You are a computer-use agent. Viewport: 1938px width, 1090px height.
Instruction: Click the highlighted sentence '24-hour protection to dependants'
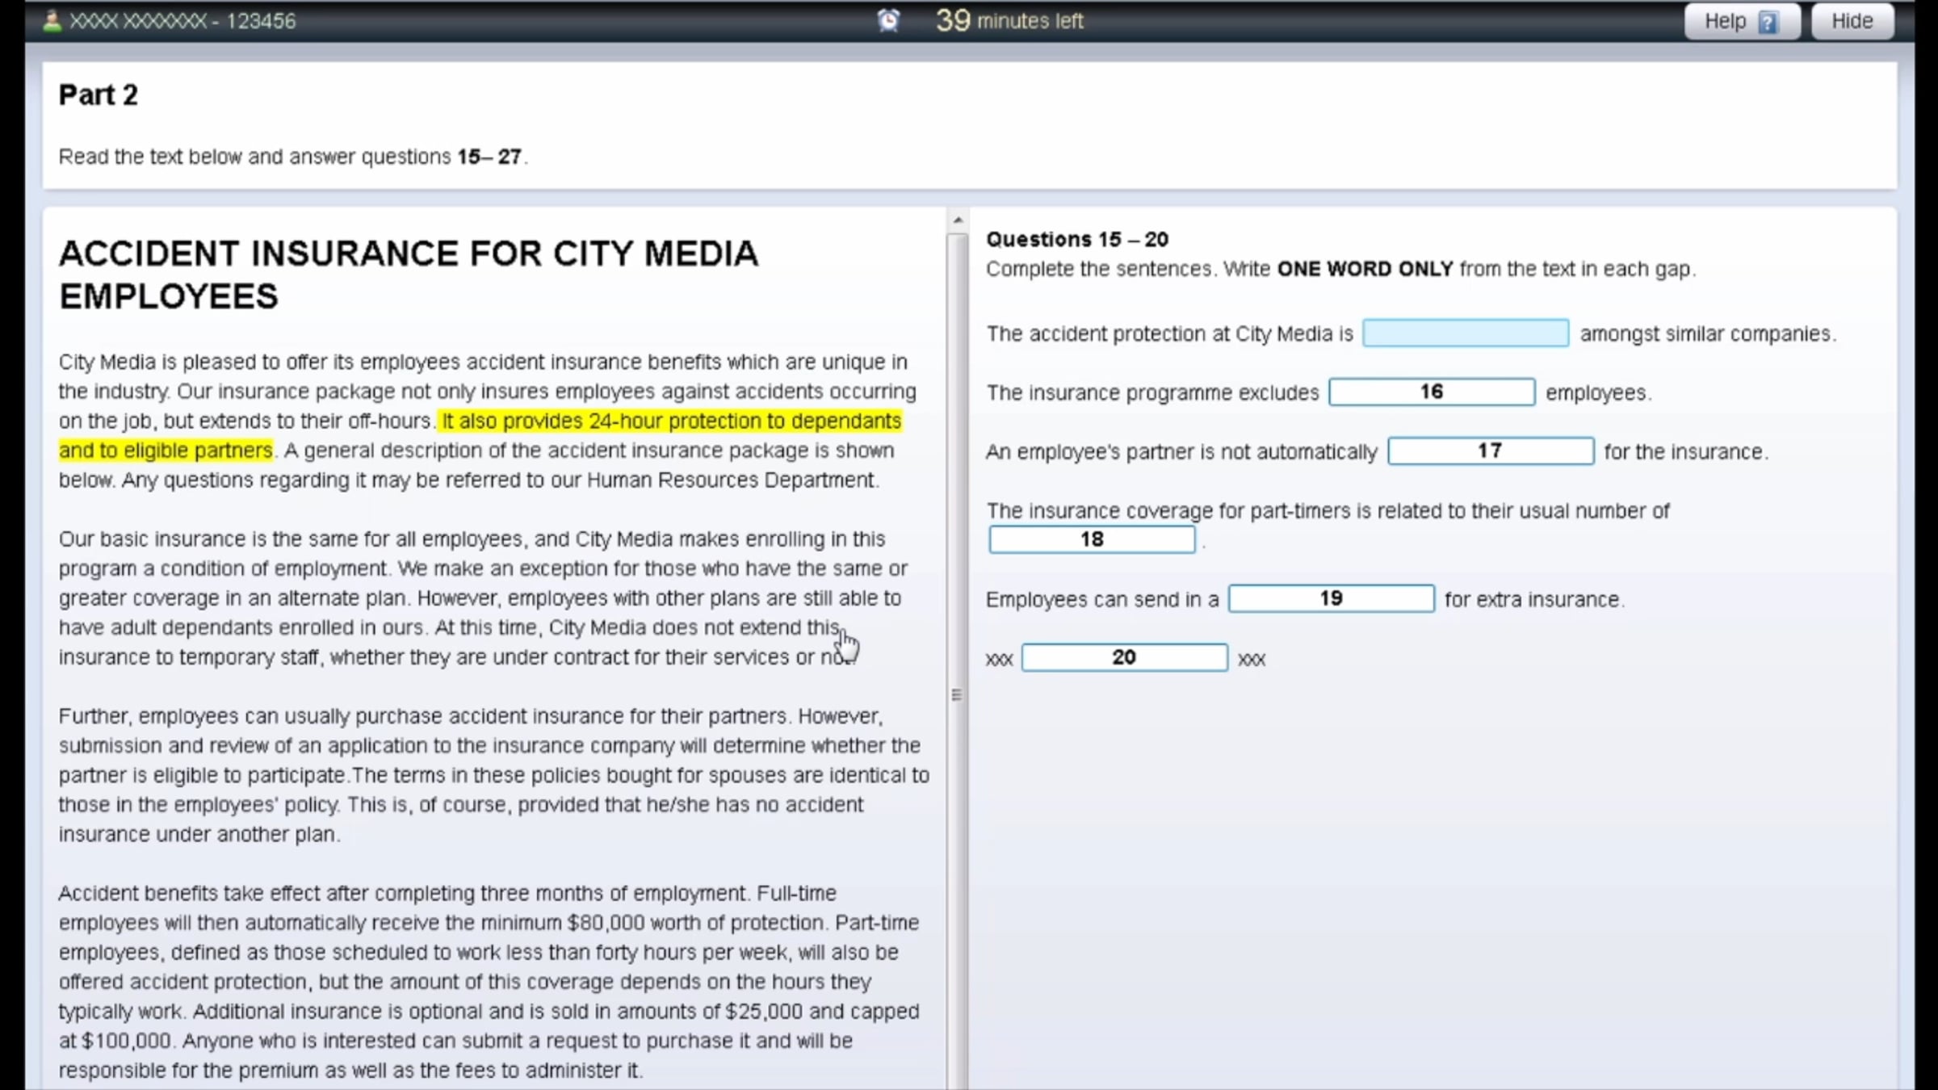pos(745,421)
